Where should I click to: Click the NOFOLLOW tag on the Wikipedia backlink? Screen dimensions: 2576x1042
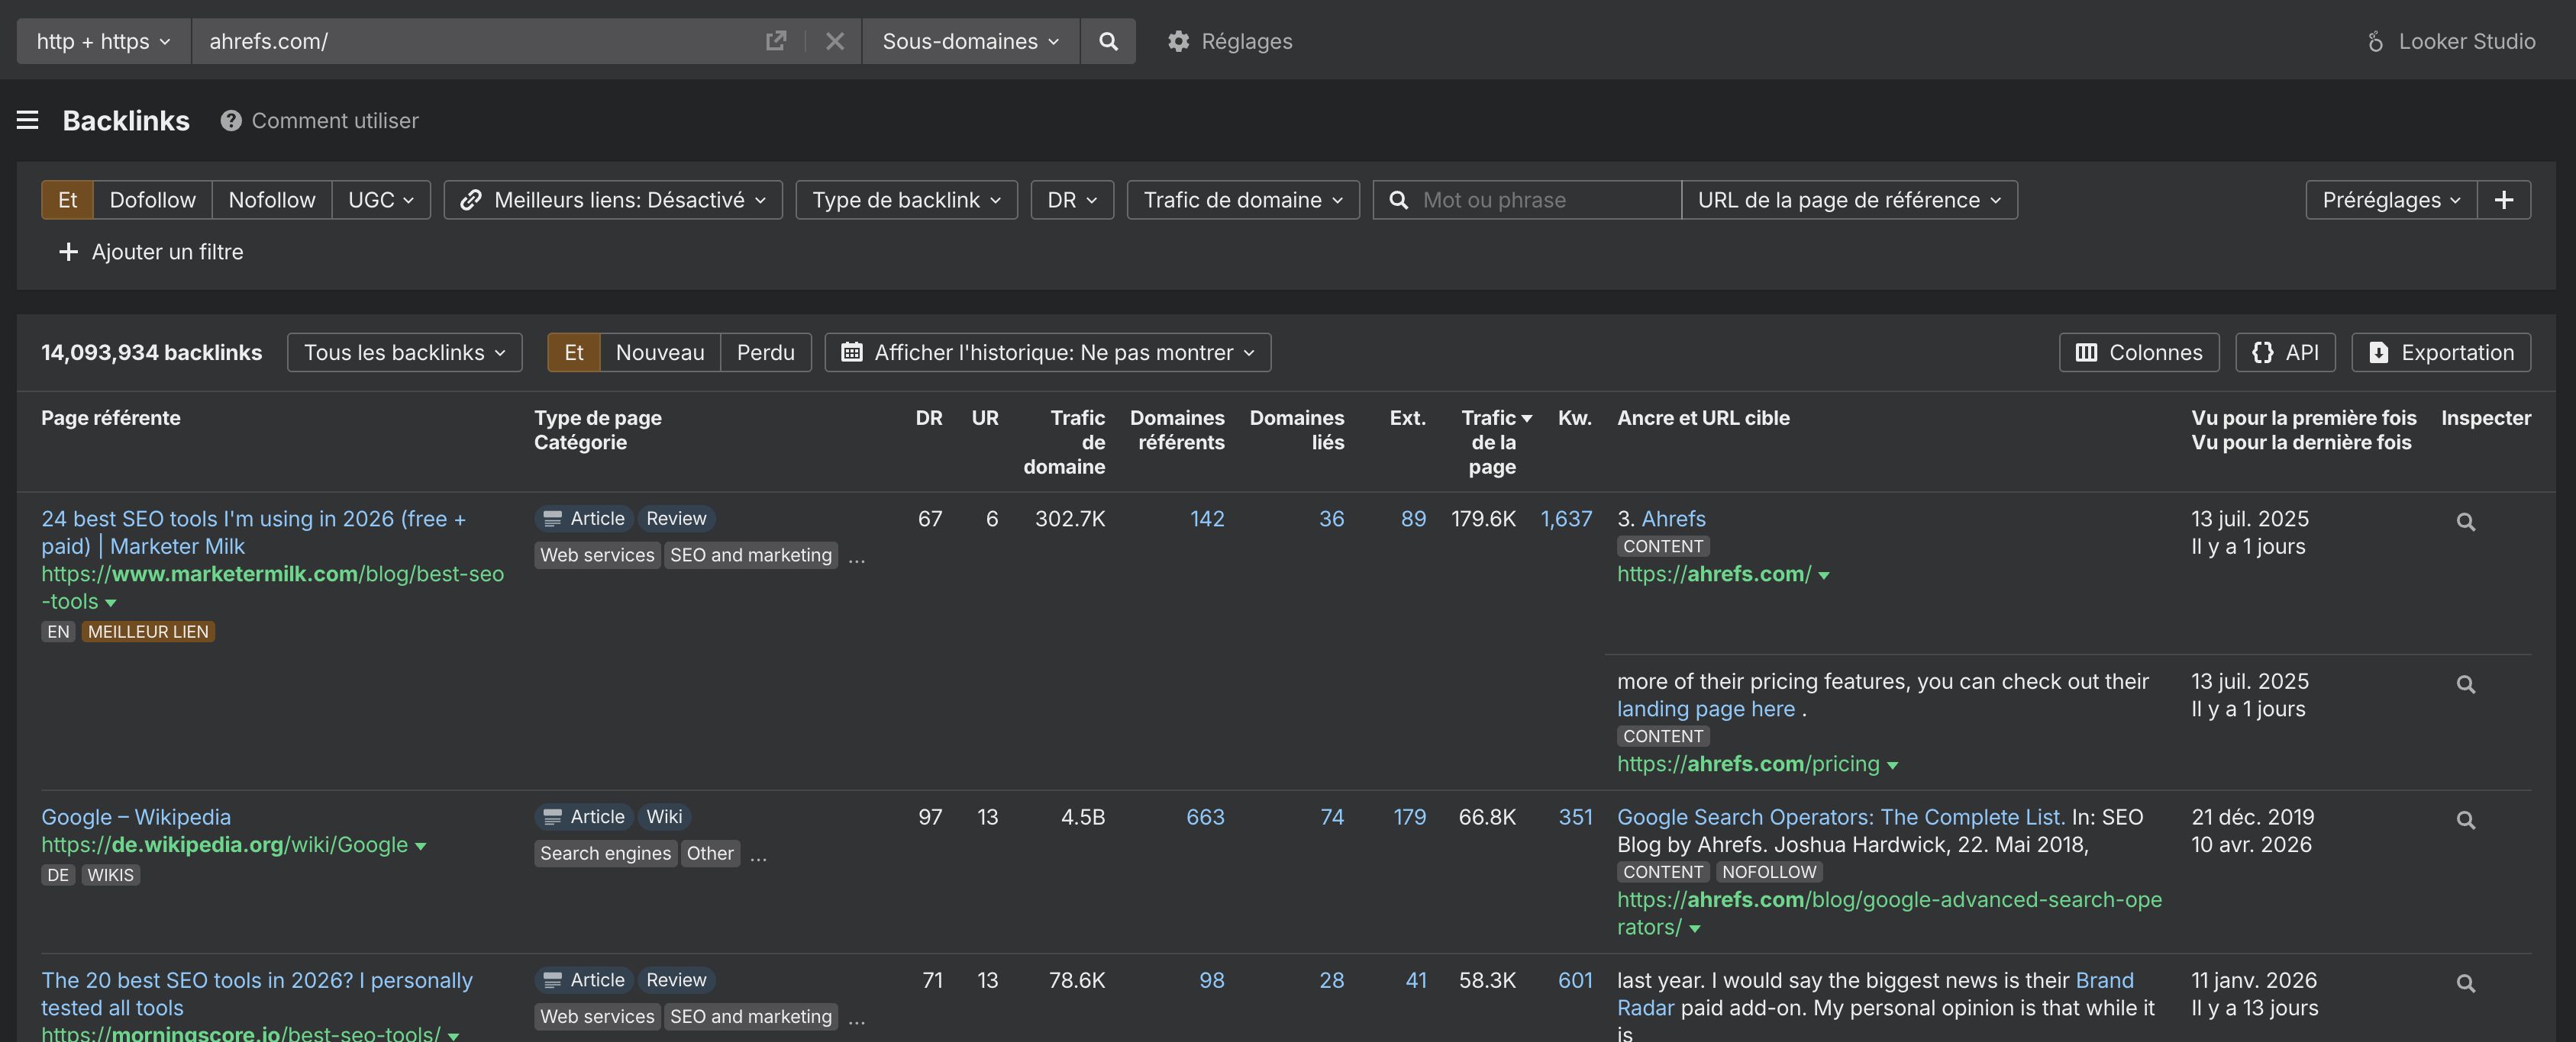coord(1769,872)
